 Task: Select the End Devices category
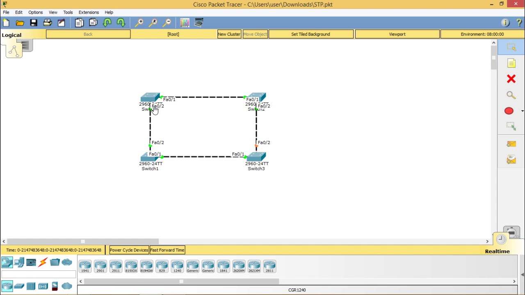(x=19, y=262)
